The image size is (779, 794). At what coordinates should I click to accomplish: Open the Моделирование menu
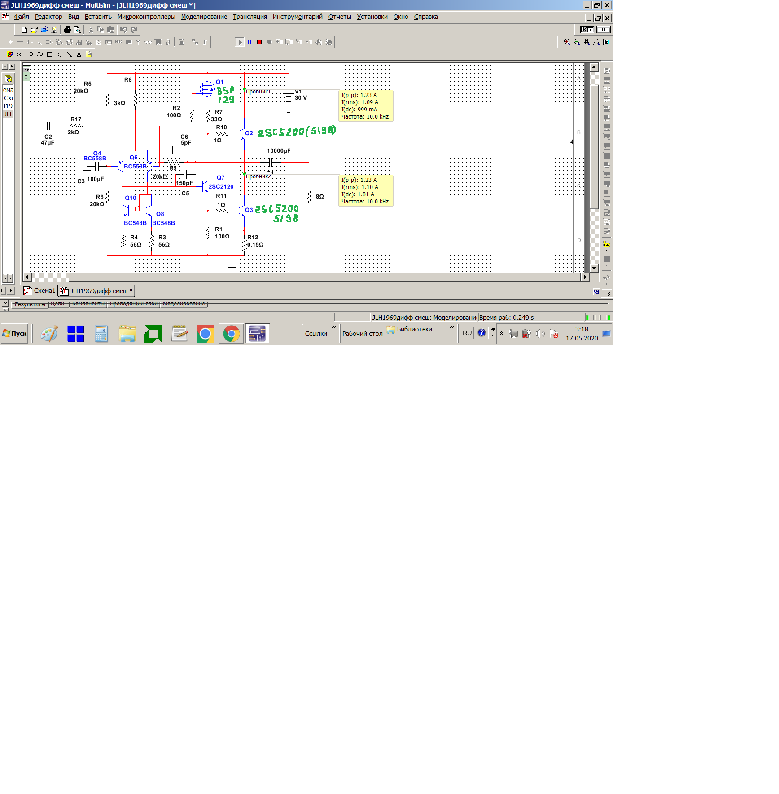coord(204,17)
